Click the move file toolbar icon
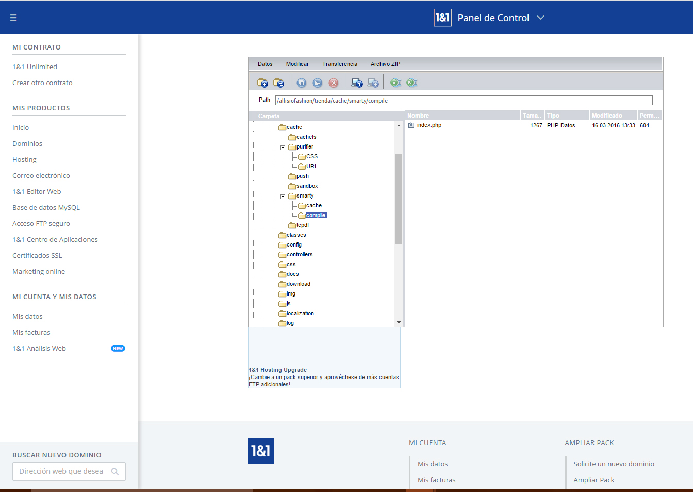This screenshot has width=693, height=492. 318,83
